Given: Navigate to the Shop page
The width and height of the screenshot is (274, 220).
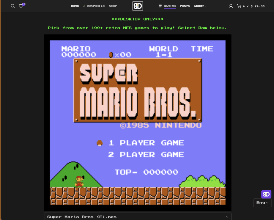Looking at the screenshot, I should coord(113,6).
